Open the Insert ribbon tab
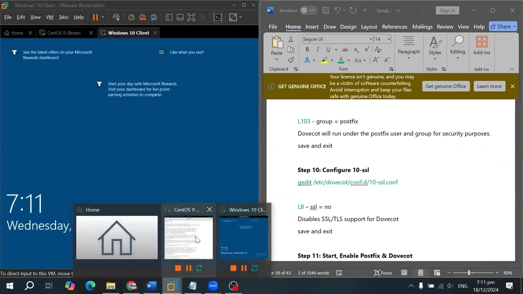Viewport: 523px width, 294px height. 312,27
